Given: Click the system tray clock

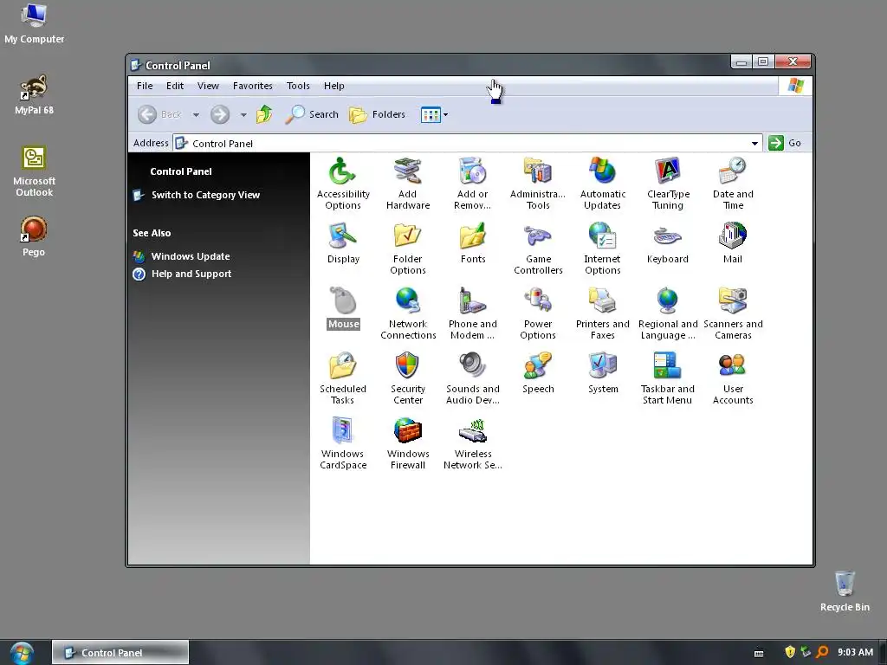Looking at the screenshot, I should tap(855, 653).
